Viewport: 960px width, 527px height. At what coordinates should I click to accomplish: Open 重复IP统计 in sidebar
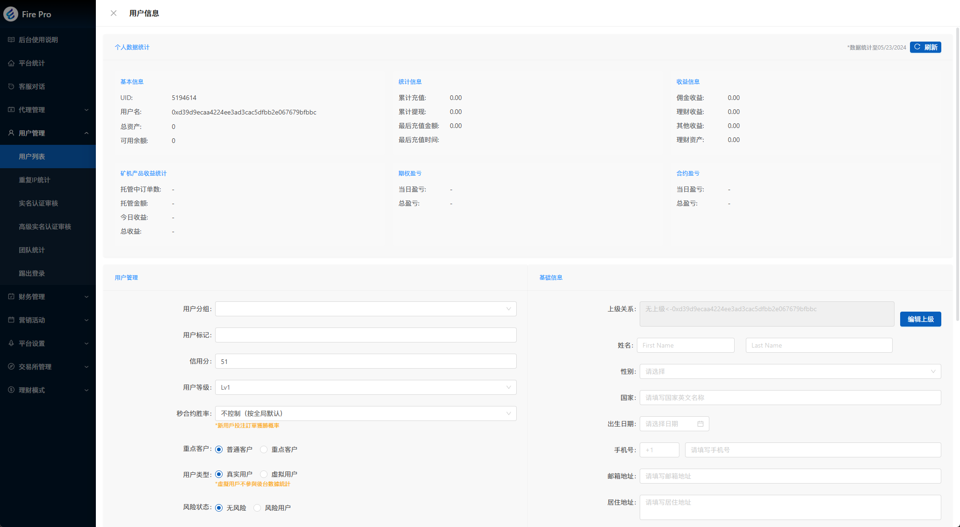point(35,180)
